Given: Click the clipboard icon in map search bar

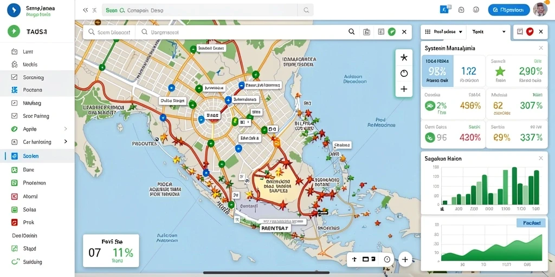Looking at the screenshot, I should pos(367,32).
